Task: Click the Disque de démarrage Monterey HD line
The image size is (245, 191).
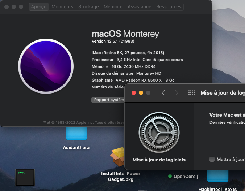Action: (126, 73)
